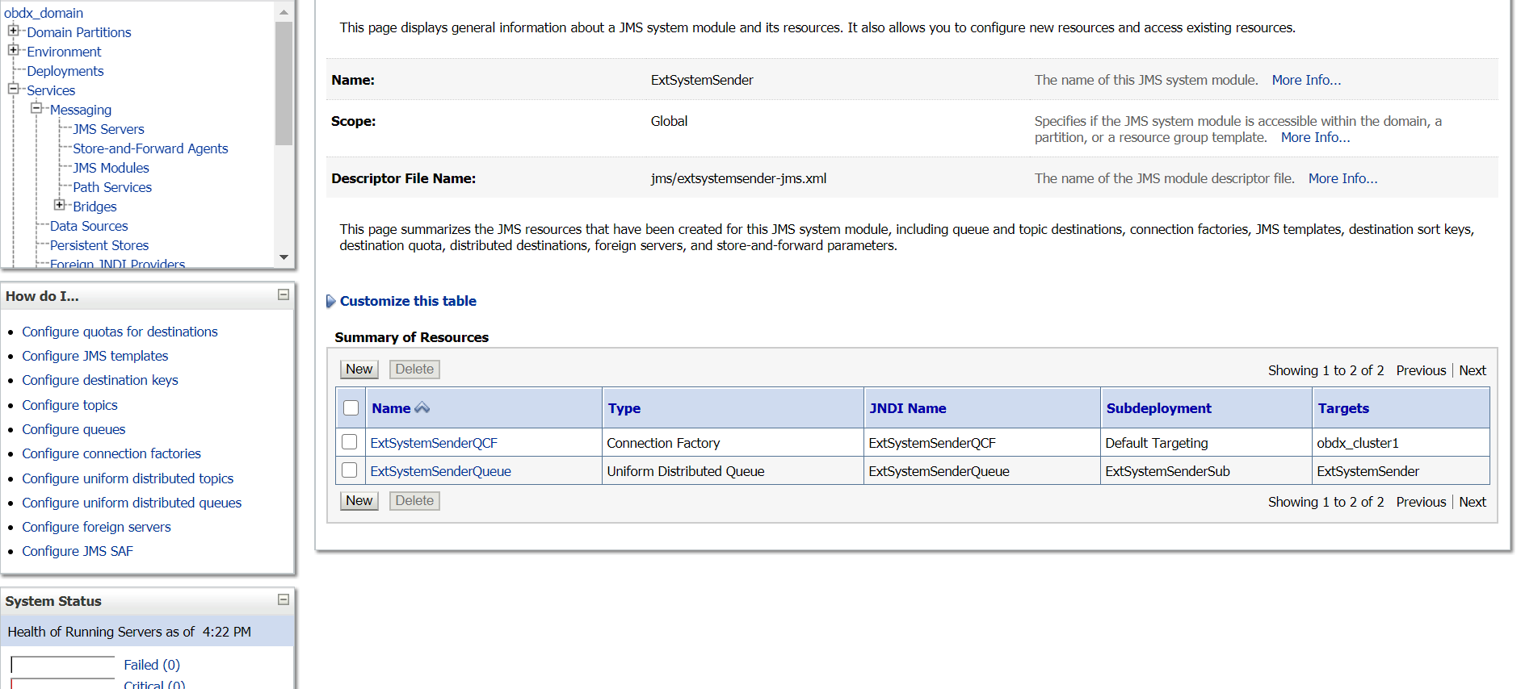This screenshot has height=689, width=1521.
Task: Open the ExtSystemSenderQueue resource link
Action: (440, 471)
